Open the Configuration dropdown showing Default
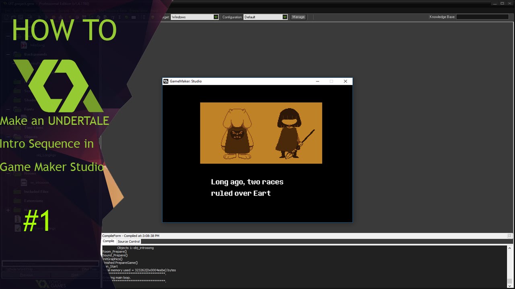 pyautogui.click(x=266, y=17)
